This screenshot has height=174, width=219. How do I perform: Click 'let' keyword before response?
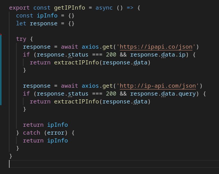pyautogui.click(x=21, y=23)
